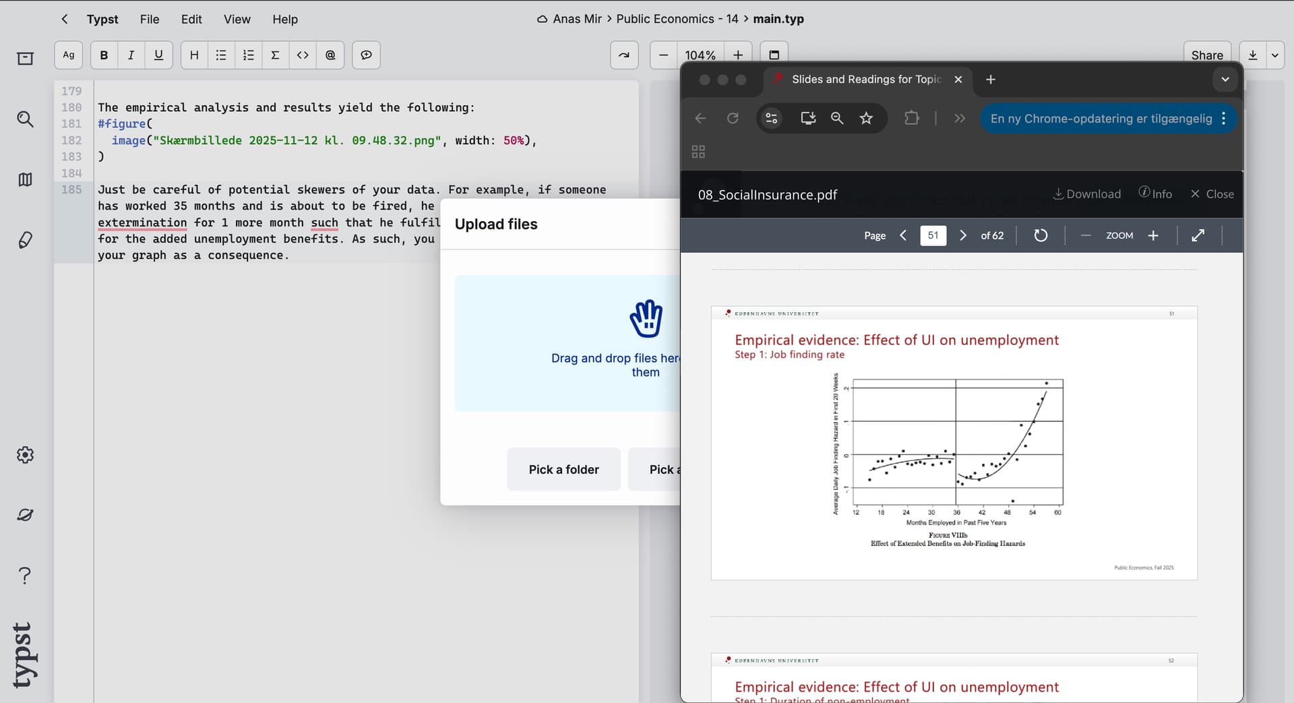The height and width of the screenshot is (703, 1294).
Task: Open the View menu
Action: (x=237, y=19)
